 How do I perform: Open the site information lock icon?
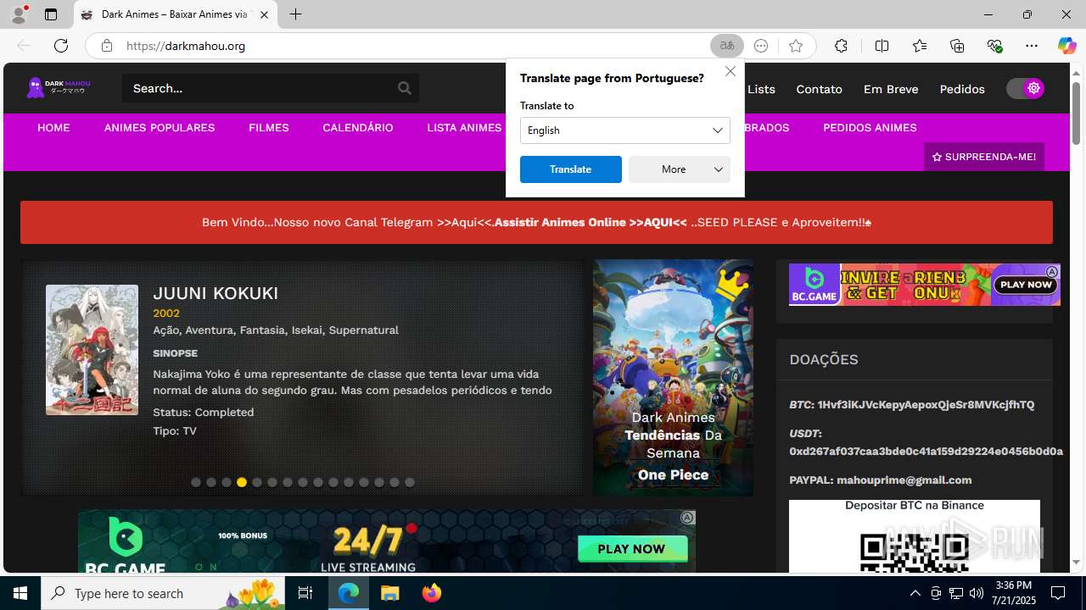point(106,46)
